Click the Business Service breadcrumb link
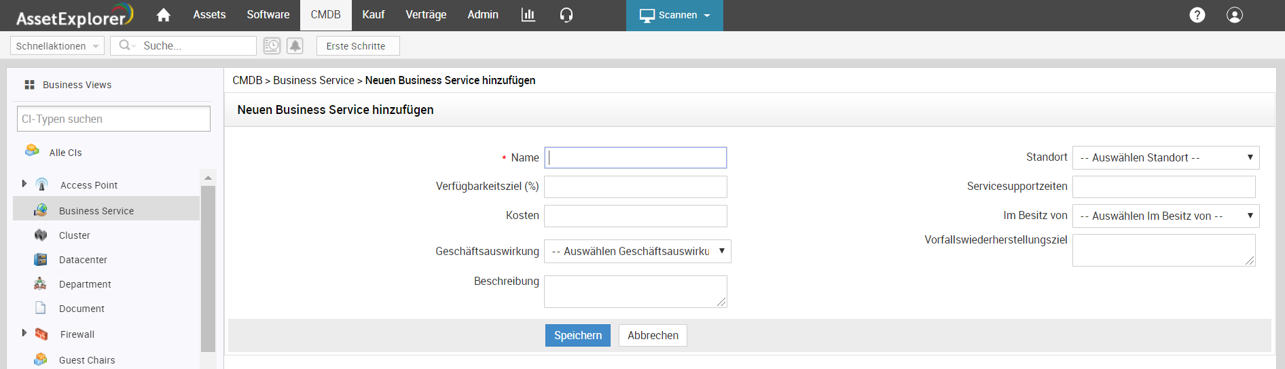Image resolution: width=1285 pixels, height=369 pixels. [x=314, y=80]
